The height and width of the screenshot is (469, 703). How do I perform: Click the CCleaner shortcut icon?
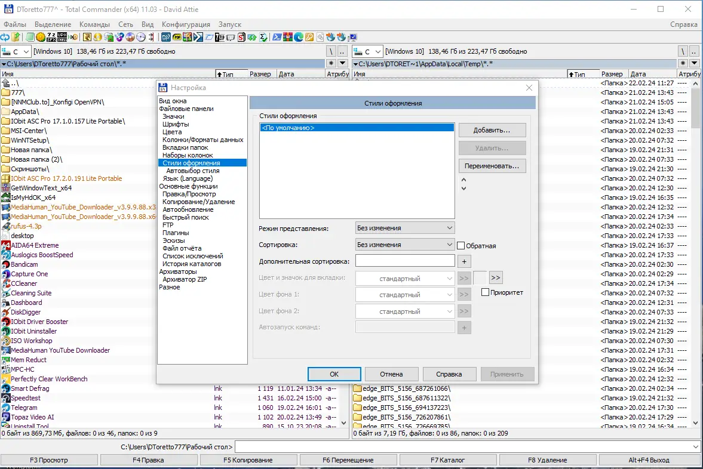click(x=6, y=283)
